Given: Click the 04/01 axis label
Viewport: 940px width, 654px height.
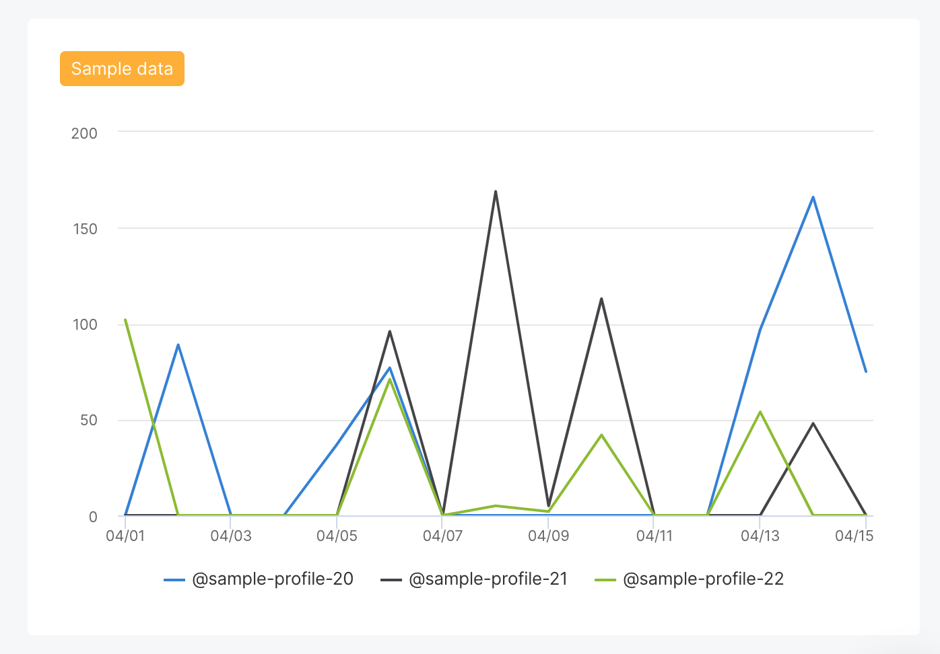Looking at the screenshot, I should [125, 536].
